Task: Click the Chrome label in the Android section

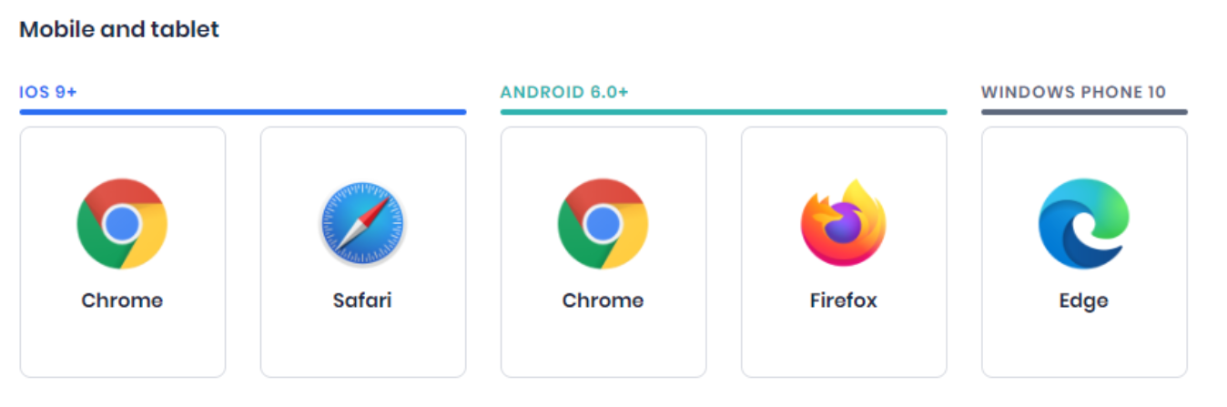Action: click(x=603, y=300)
